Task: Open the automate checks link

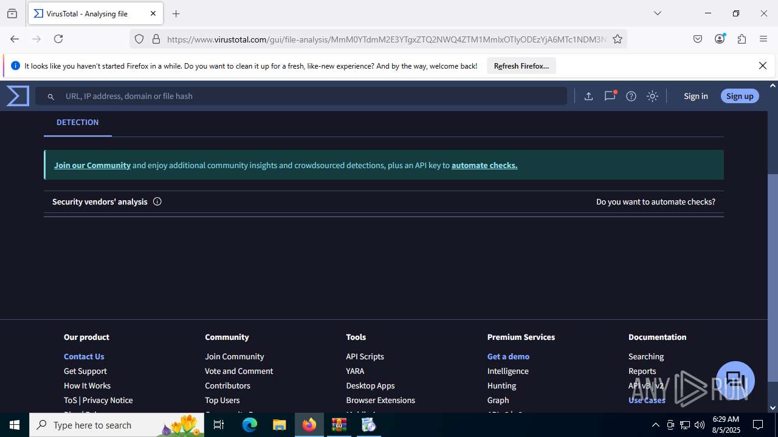Action: (x=484, y=165)
